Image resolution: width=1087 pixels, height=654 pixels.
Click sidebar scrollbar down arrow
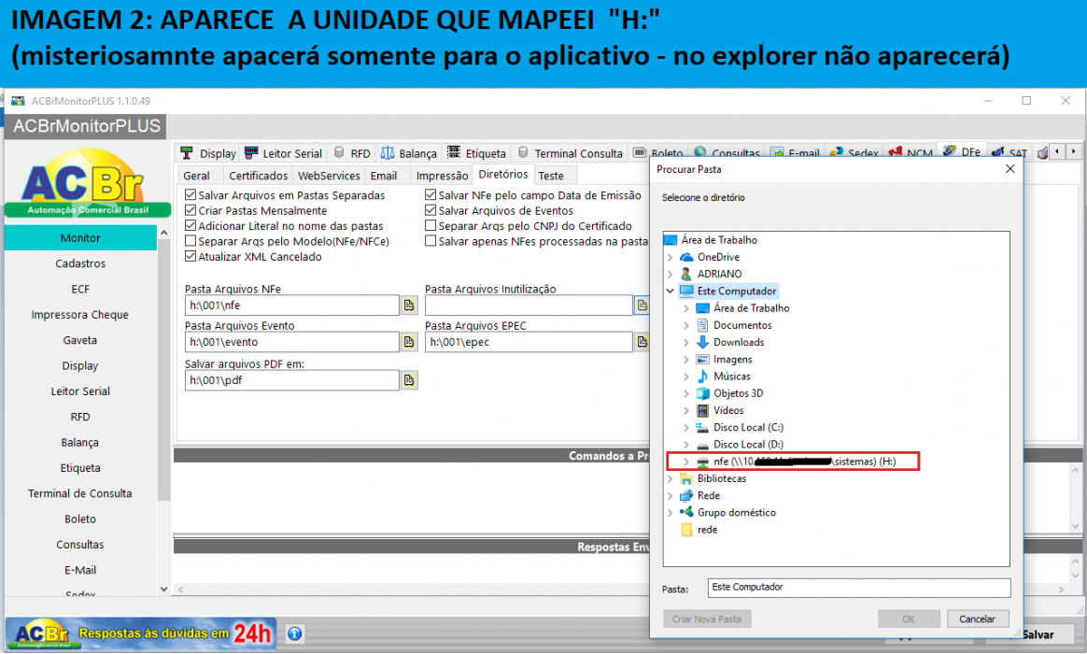click(x=164, y=589)
